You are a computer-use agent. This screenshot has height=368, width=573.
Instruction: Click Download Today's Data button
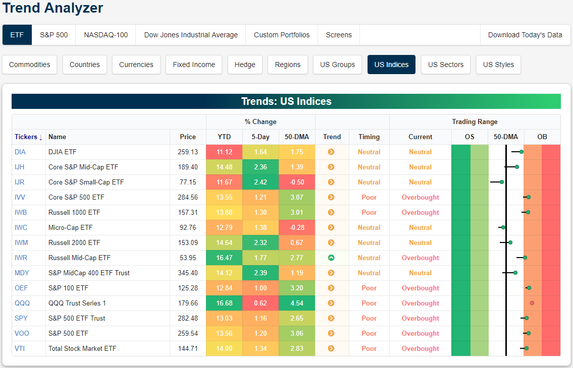[525, 35]
